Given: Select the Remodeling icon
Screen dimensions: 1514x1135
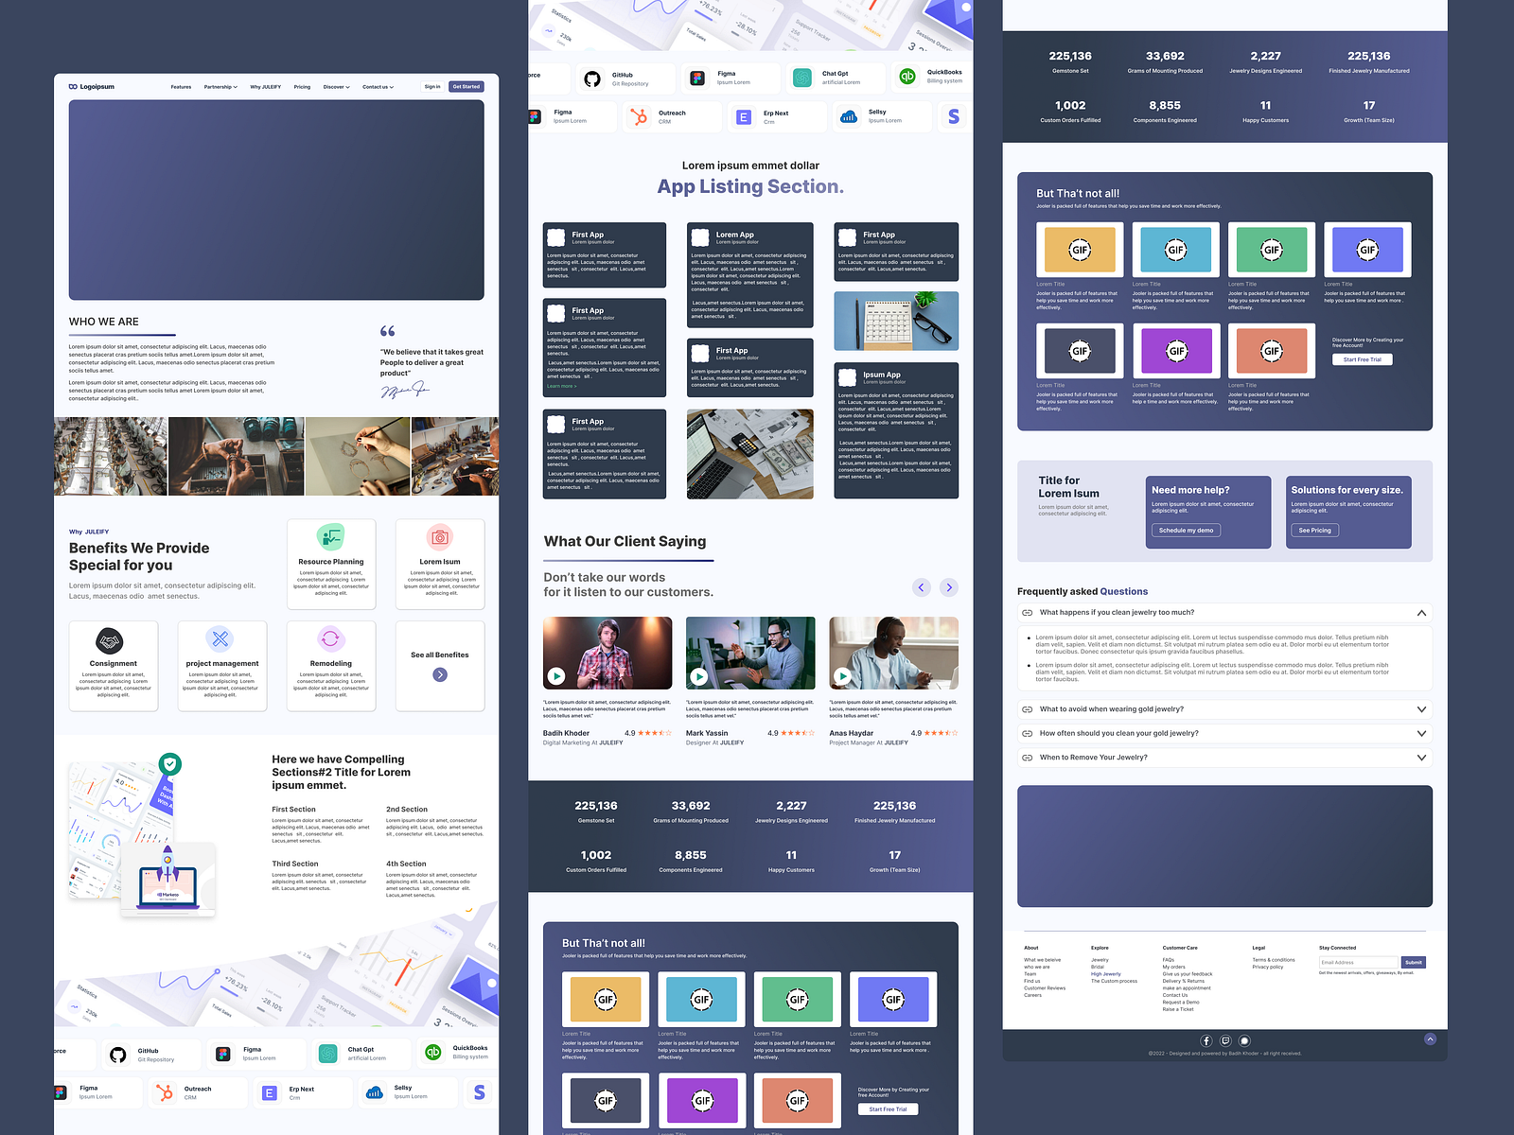Looking at the screenshot, I should [331, 638].
